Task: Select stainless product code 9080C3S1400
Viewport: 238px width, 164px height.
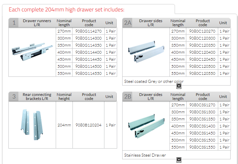Action: tap(202, 126)
